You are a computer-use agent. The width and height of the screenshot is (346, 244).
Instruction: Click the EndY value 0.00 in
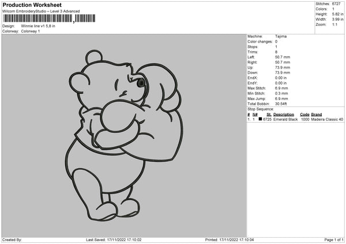coord(281,83)
